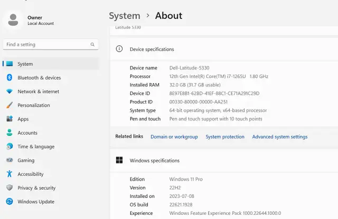Open Bluetooth & devices settings
This screenshot has height=219, width=338.
point(51,77)
